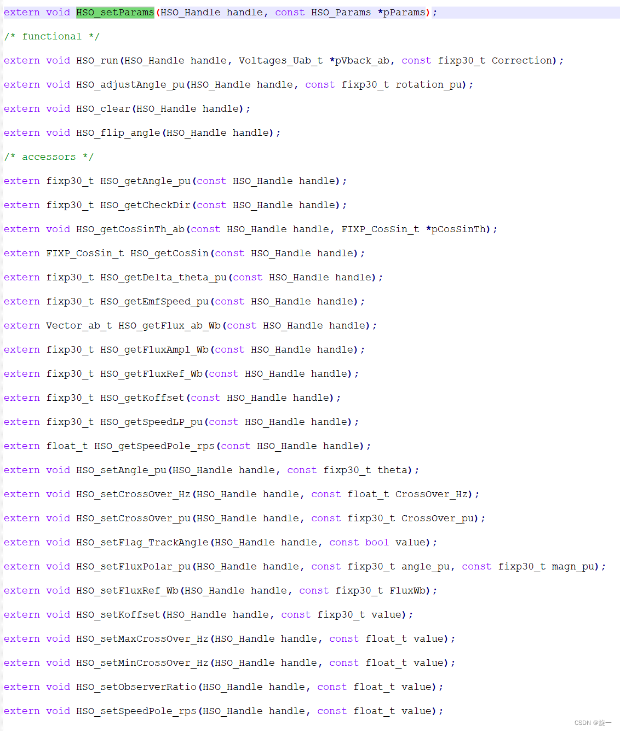620x731 pixels.
Task: Click HSO_getFlux_ab_Wb function name
Action: point(170,325)
